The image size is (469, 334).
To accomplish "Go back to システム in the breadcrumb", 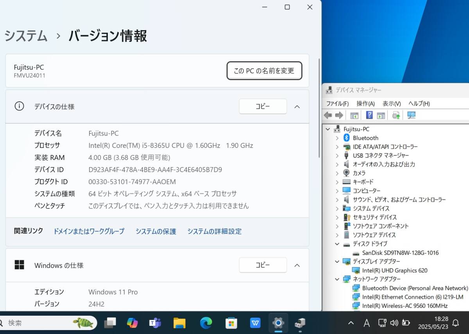I will pyautogui.click(x=26, y=36).
